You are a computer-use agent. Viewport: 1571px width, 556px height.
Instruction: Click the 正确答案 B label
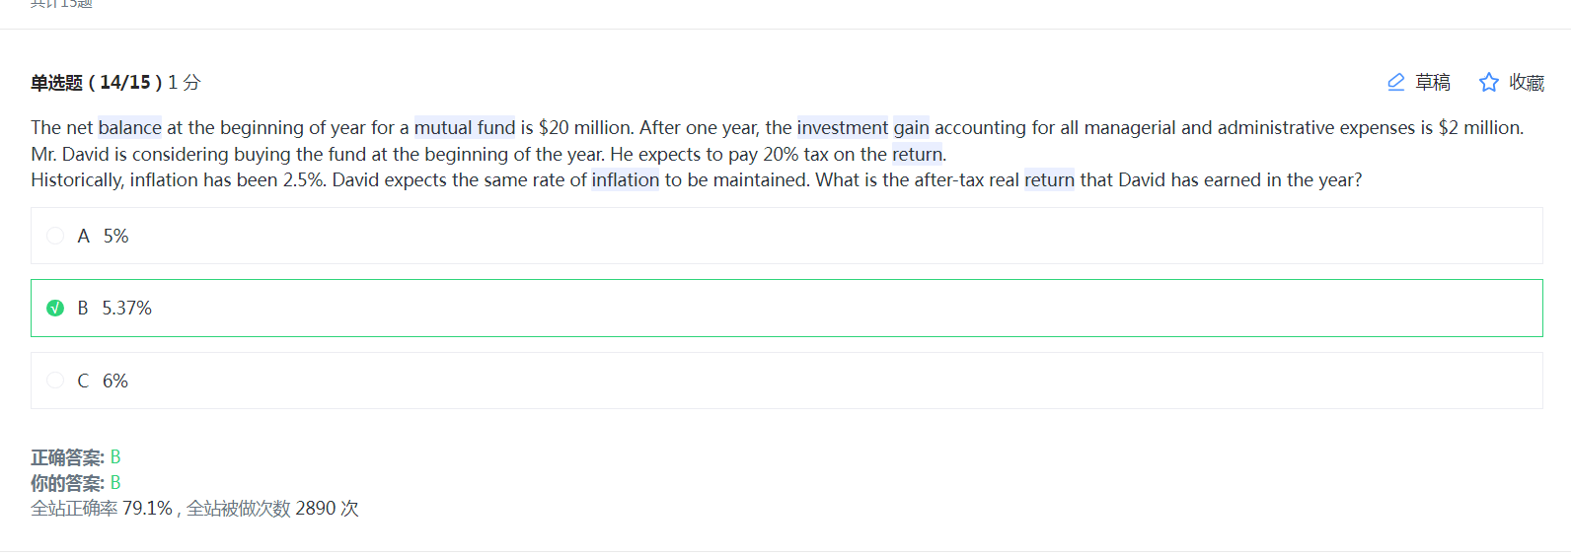coord(76,457)
